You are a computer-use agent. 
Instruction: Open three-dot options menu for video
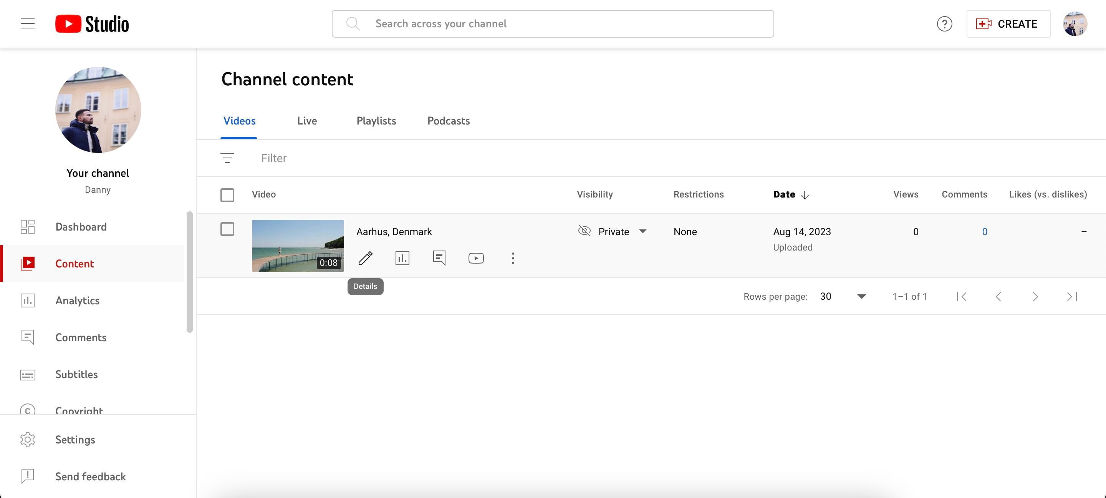513,258
